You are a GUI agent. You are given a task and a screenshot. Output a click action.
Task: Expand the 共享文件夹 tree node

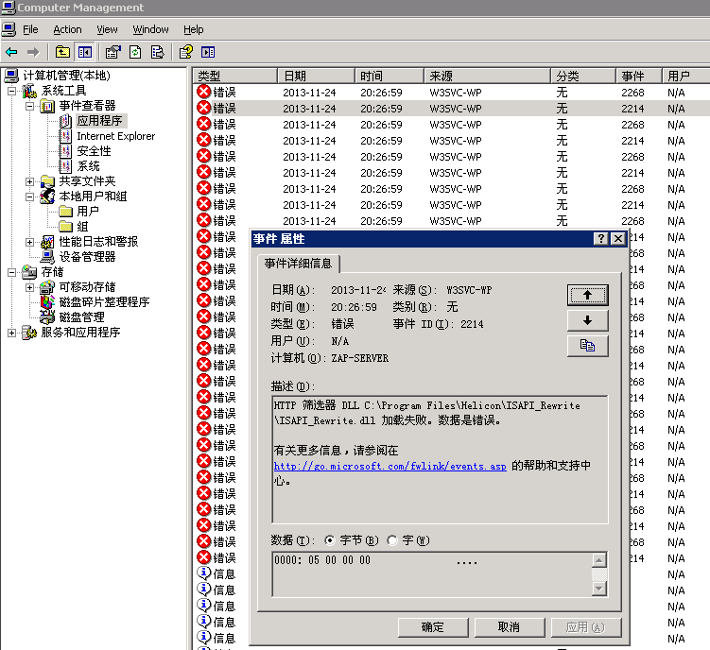(29, 181)
